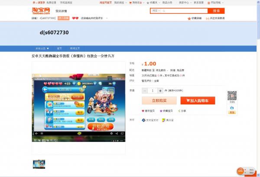Click the 集分宝 payment icon

164,120
